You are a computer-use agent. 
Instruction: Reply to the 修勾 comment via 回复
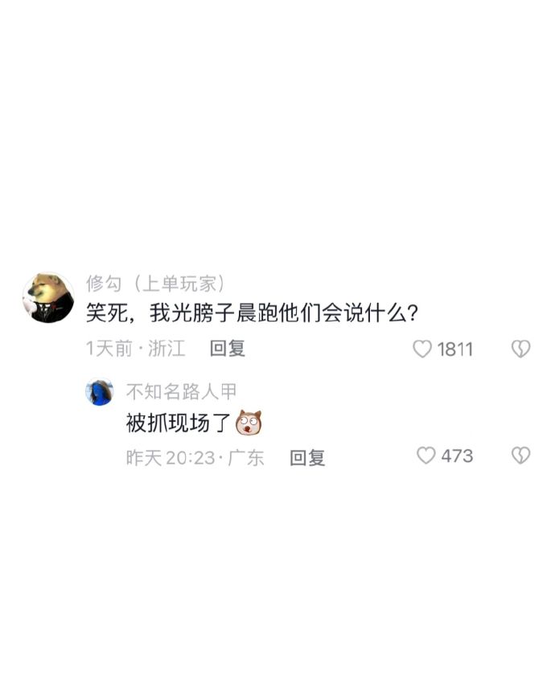pyautogui.click(x=228, y=348)
